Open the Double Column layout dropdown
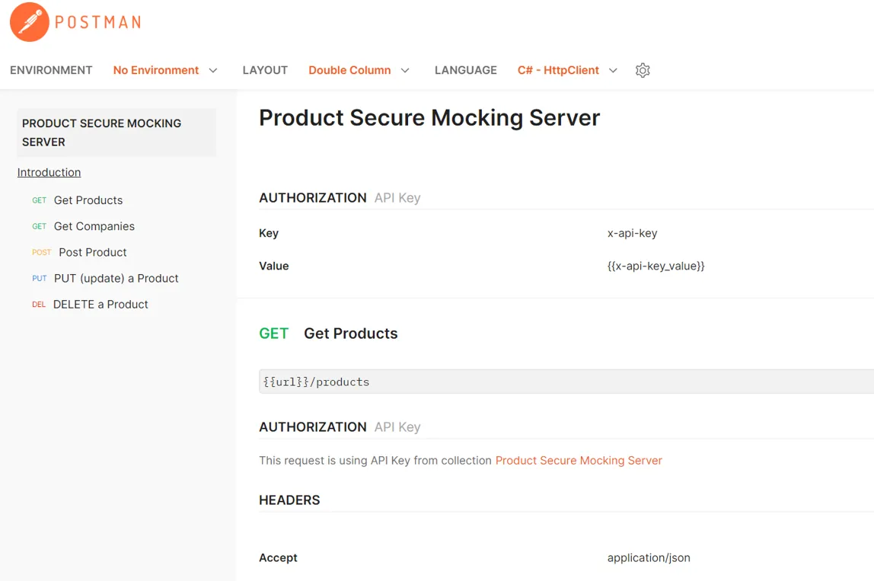The height and width of the screenshot is (581, 874). tap(359, 70)
